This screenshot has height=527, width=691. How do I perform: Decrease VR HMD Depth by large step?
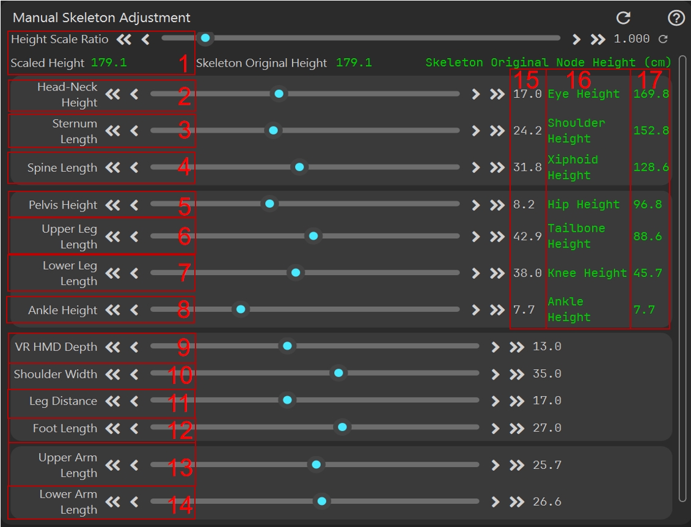(113, 347)
